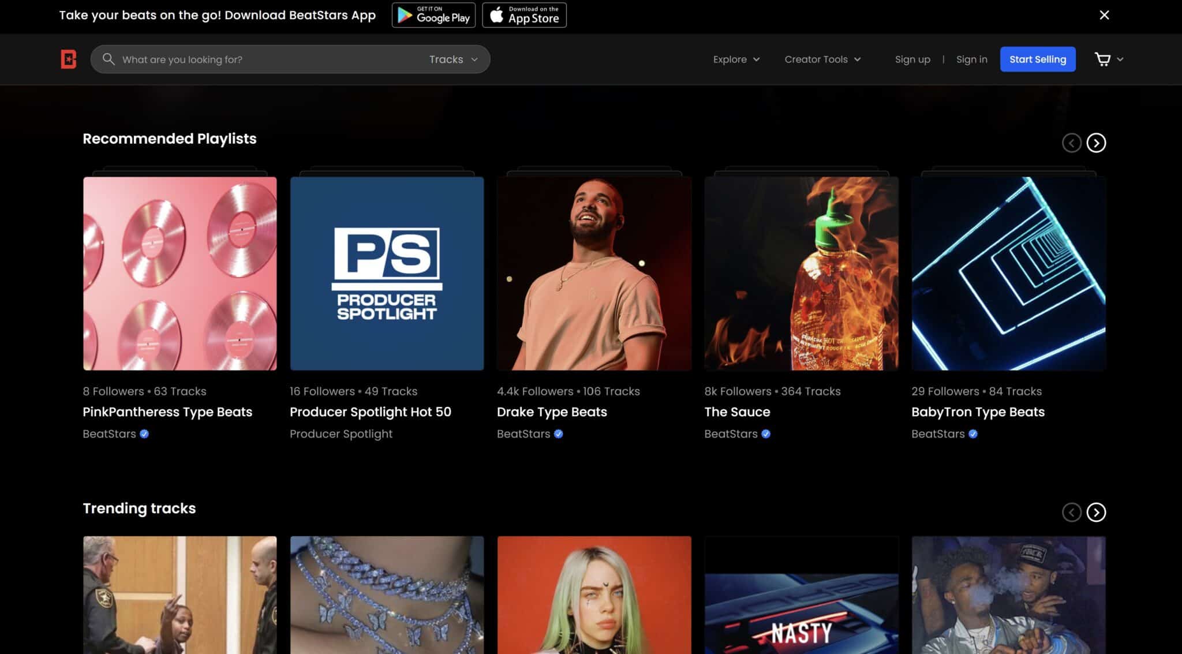1182x654 pixels.
Task: Click The Sauce playlist title
Action: (x=737, y=412)
